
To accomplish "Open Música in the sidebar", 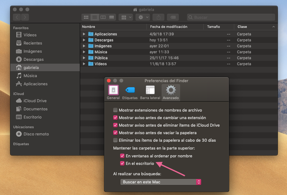I will pyautogui.click(x=45, y=76).
